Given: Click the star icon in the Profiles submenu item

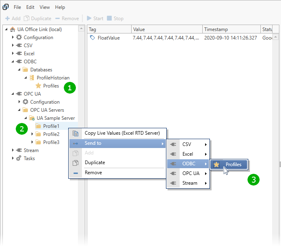Looking at the screenshot, I should pos(216,165).
